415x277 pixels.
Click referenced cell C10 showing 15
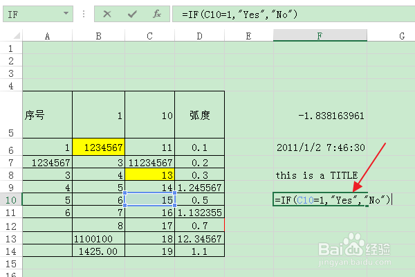(150, 199)
